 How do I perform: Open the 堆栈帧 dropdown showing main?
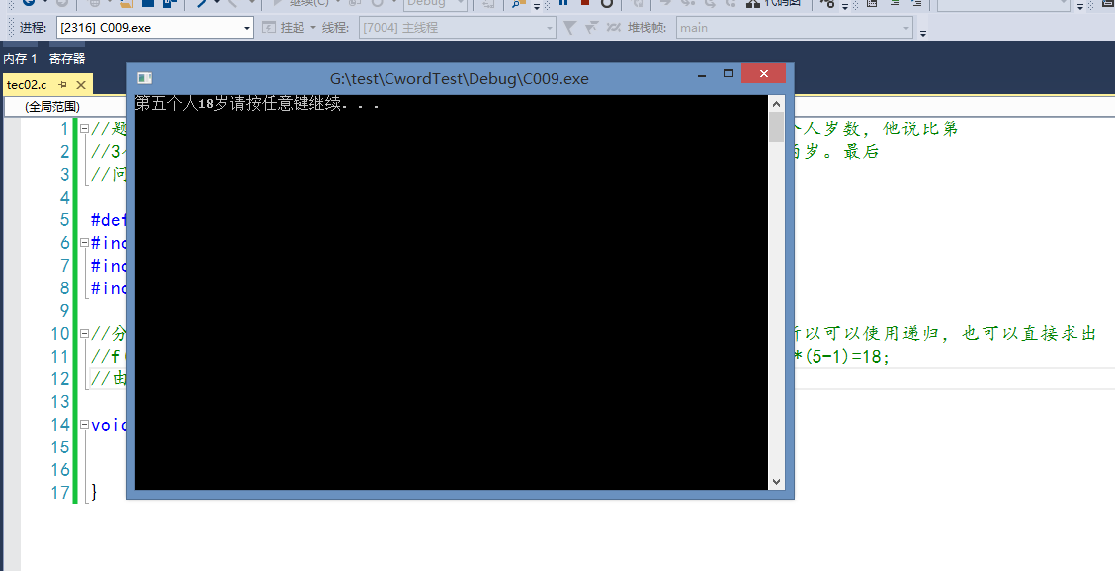795,28
